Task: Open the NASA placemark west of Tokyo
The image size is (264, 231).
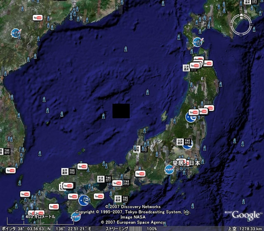Action: point(169,169)
